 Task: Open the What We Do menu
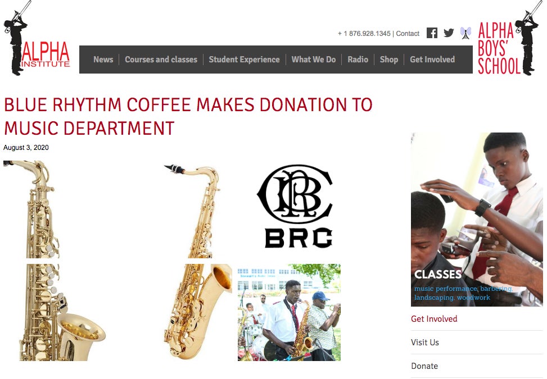coord(314,60)
